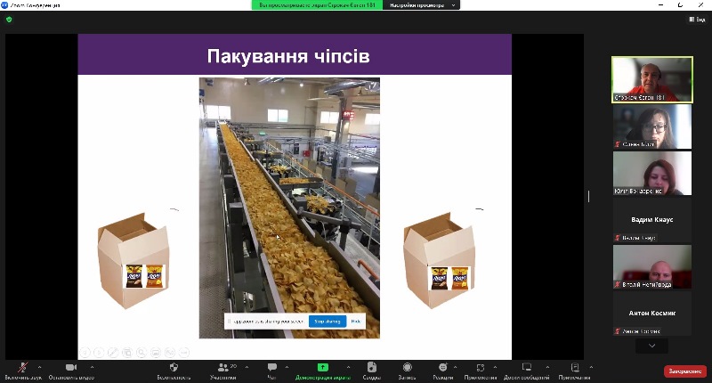This screenshot has width=712, height=383.
Task: Expand the arrow next to Notes
Action: pyautogui.click(x=591, y=367)
